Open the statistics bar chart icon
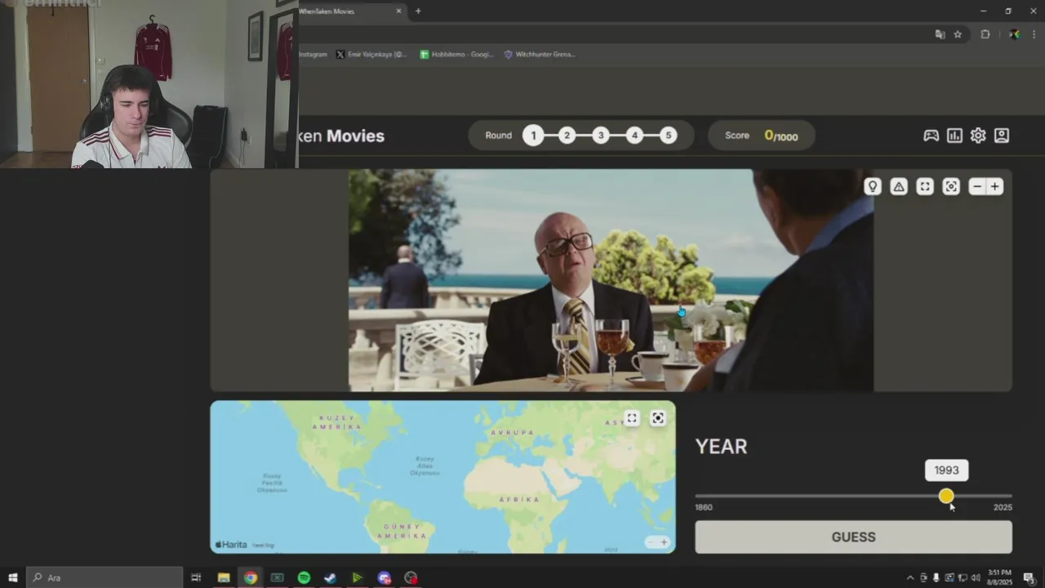Image resolution: width=1045 pixels, height=588 pixels. [954, 136]
